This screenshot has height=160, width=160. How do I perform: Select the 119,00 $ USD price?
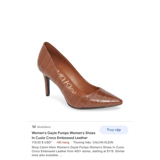click(41, 142)
